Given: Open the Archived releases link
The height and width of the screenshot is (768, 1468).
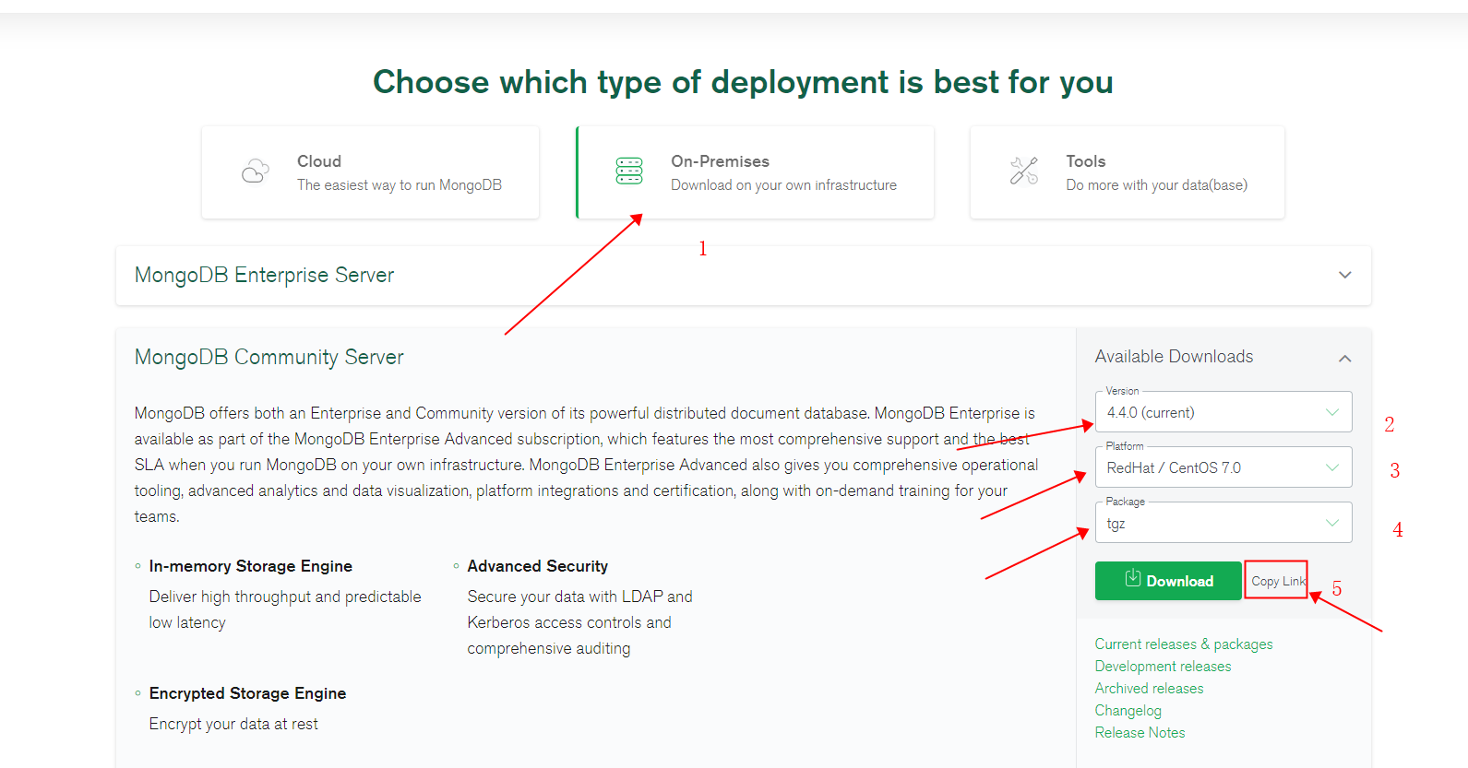Looking at the screenshot, I should pos(1149,688).
